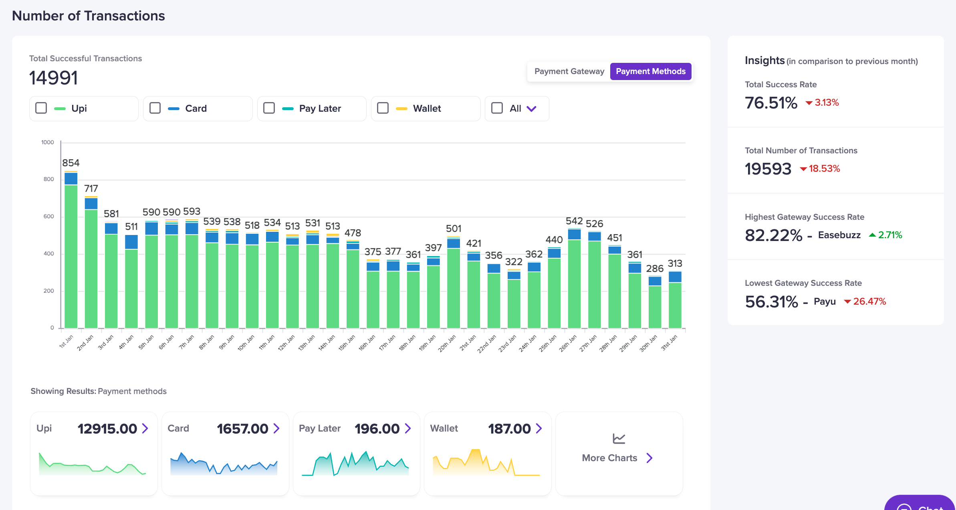Switch to Payment Gateway tab
The image size is (956, 510).
[569, 71]
